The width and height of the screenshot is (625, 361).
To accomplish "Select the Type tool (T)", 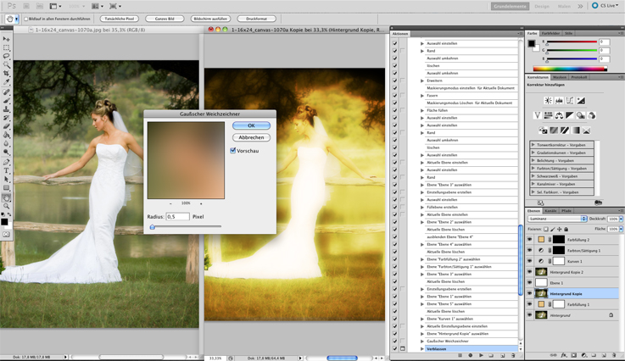I will [7, 171].
